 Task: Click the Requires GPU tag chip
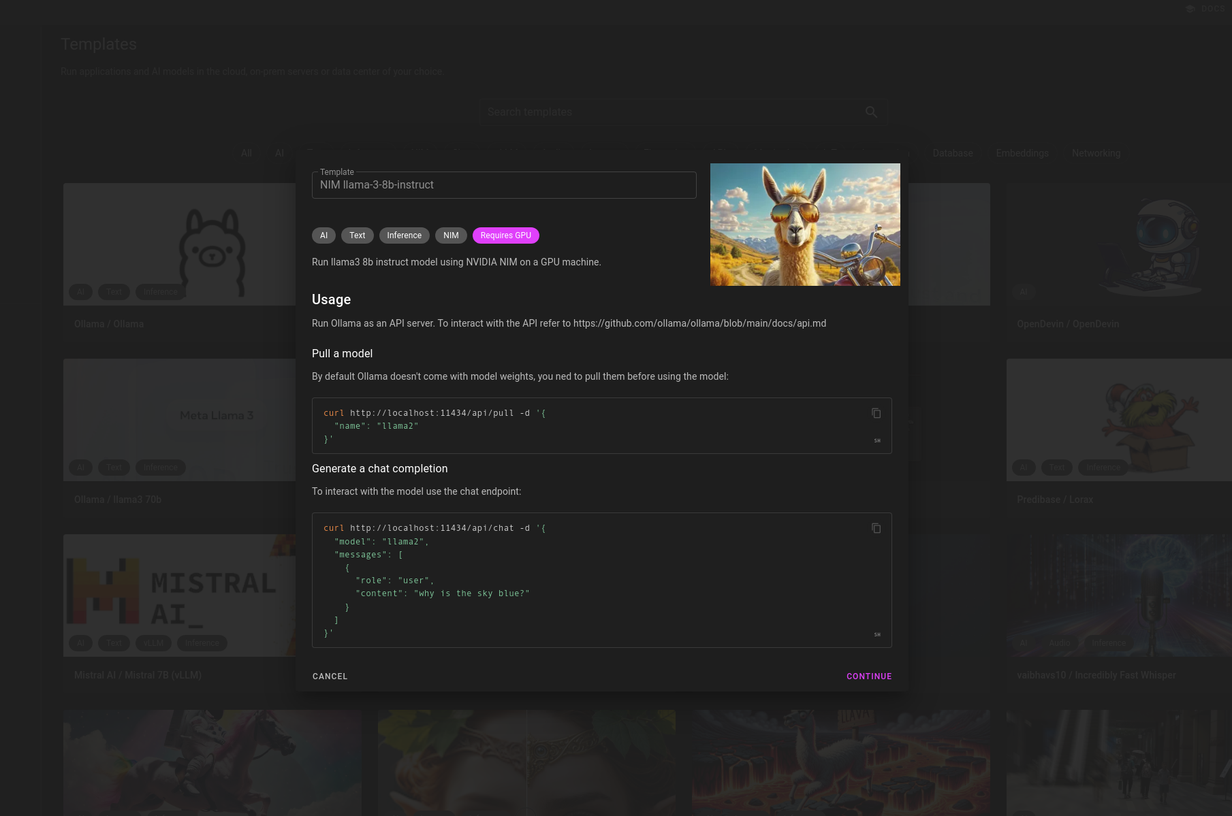click(x=506, y=235)
